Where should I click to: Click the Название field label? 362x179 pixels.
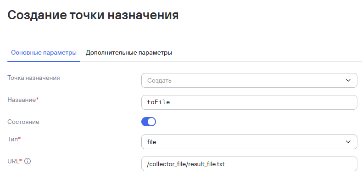coord(23,100)
